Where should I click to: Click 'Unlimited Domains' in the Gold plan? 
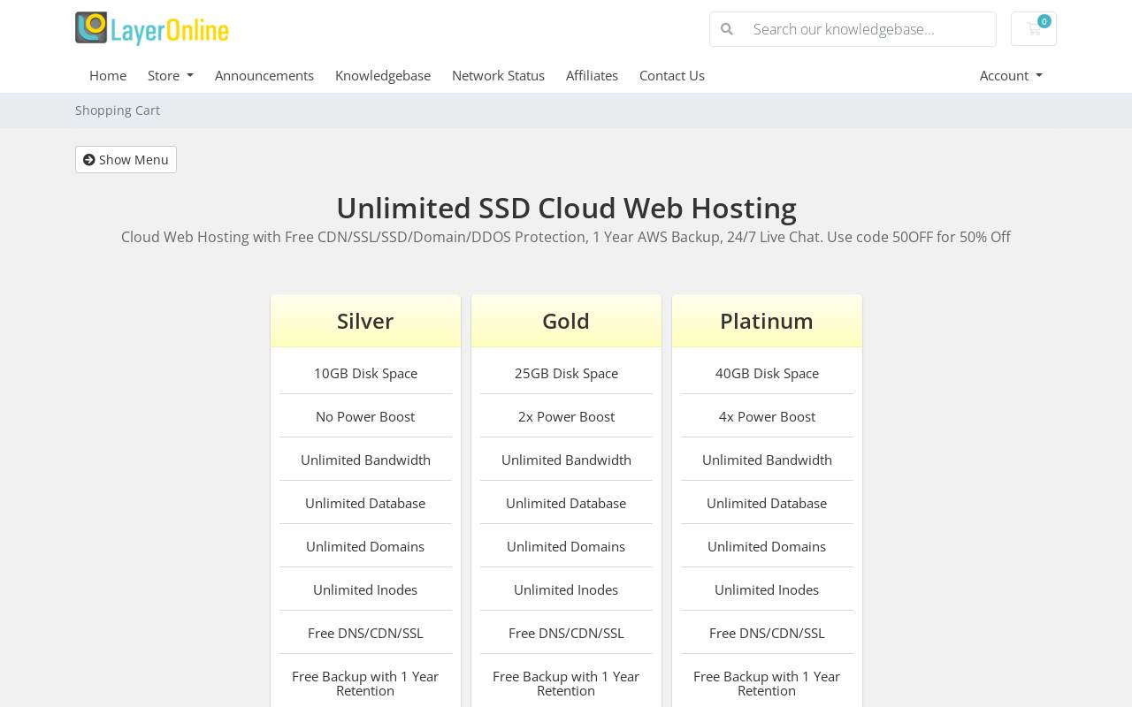[x=566, y=546]
